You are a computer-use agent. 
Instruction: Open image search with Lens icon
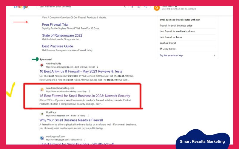139,7
